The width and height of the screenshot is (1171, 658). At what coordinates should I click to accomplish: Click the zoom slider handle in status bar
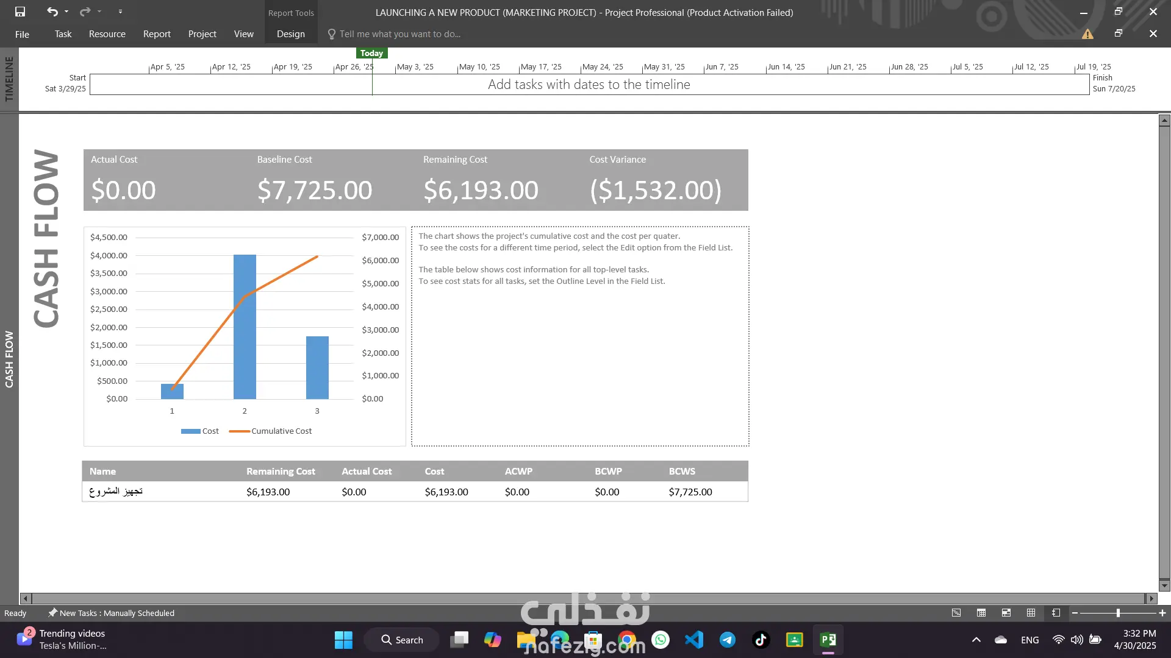[x=1118, y=613]
